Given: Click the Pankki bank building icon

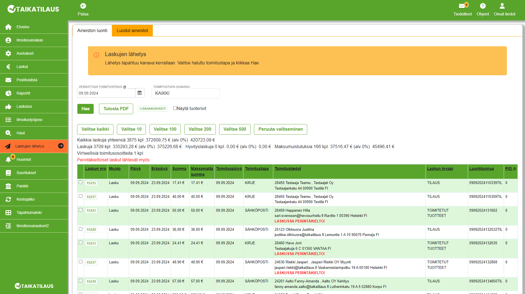Looking at the screenshot, I should [8, 186].
